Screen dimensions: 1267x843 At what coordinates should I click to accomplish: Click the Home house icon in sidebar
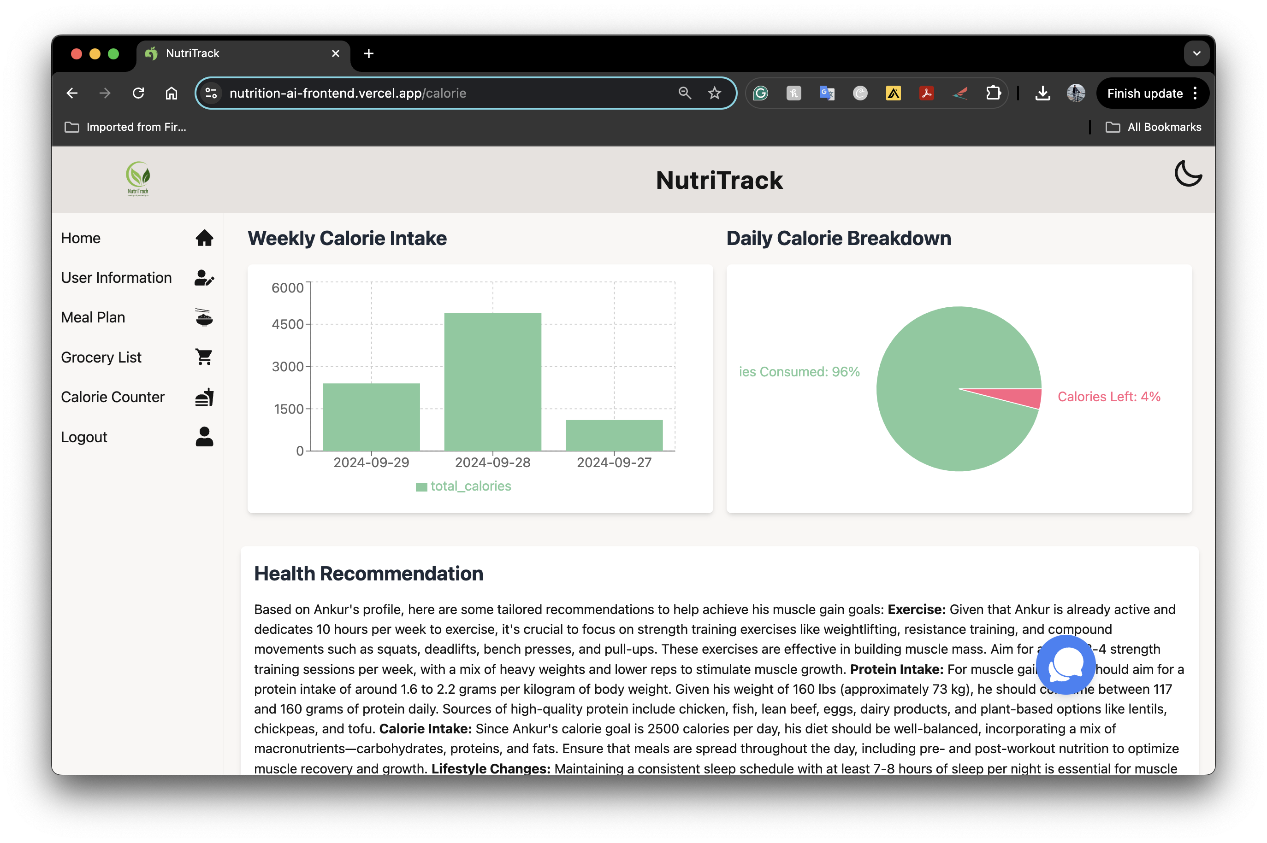pos(204,238)
